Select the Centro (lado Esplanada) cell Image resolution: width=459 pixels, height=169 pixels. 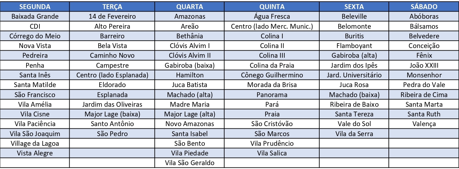112,75
